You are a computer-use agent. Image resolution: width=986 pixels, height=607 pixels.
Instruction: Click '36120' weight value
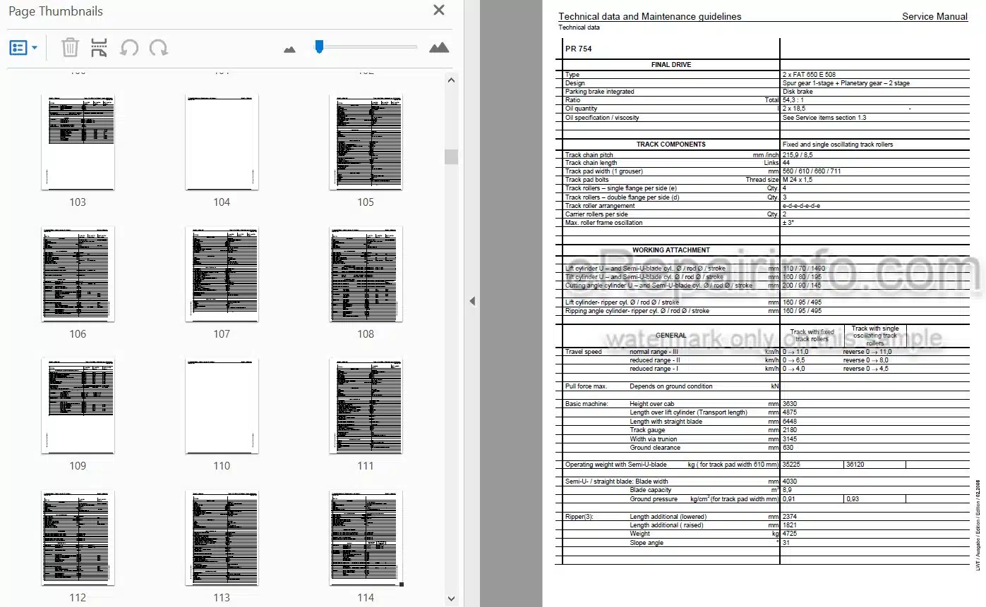(x=856, y=465)
